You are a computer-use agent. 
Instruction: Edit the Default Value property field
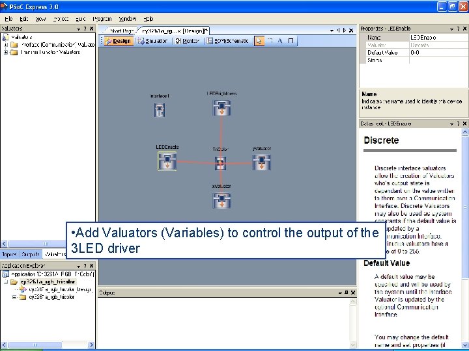click(x=438, y=53)
